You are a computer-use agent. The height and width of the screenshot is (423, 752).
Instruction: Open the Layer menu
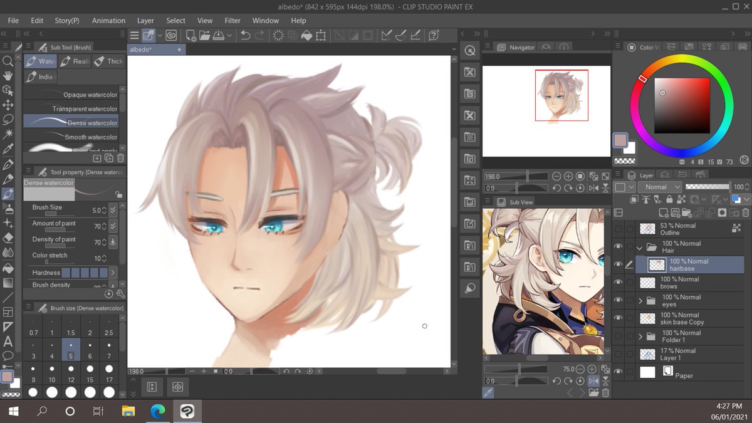[x=145, y=21]
